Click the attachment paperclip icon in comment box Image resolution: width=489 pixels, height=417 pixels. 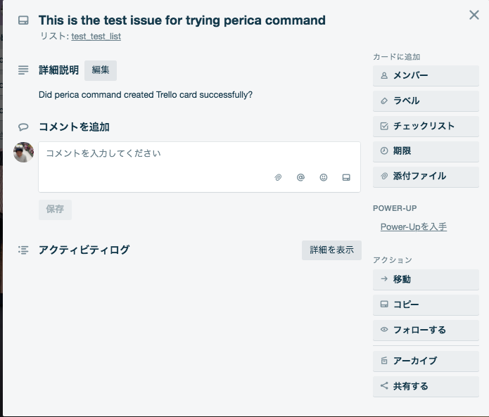point(278,178)
